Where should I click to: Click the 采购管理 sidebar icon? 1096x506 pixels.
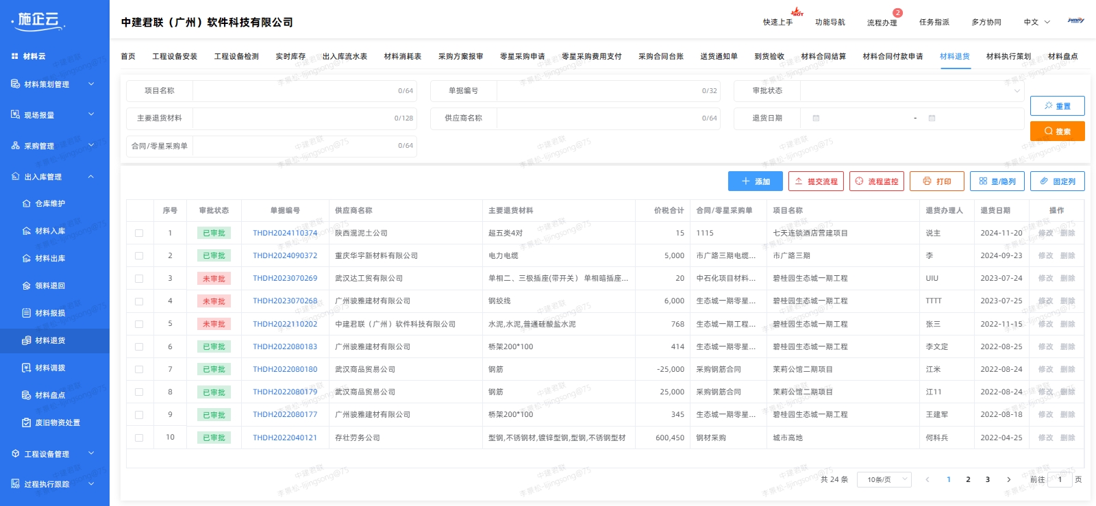coord(15,146)
